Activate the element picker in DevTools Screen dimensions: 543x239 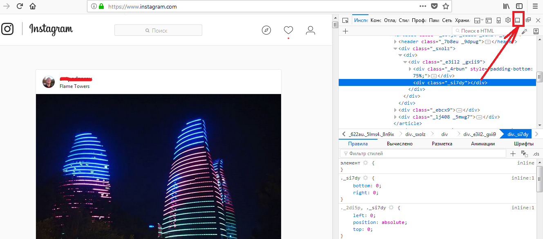pyautogui.click(x=345, y=20)
